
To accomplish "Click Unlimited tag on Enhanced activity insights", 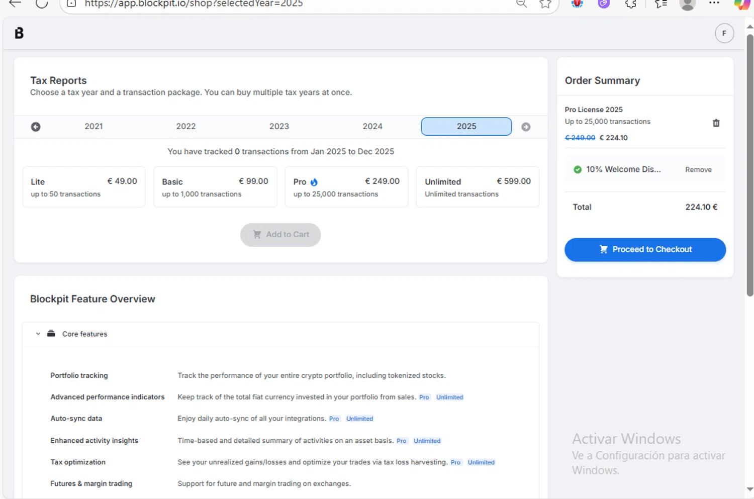I will tap(427, 441).
